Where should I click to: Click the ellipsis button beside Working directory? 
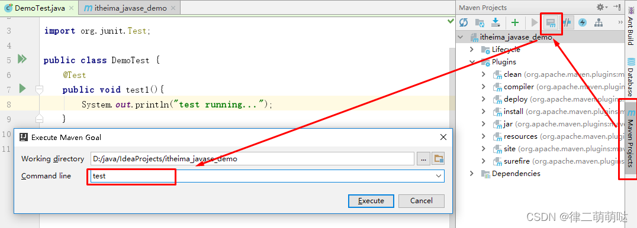[423, 159]
